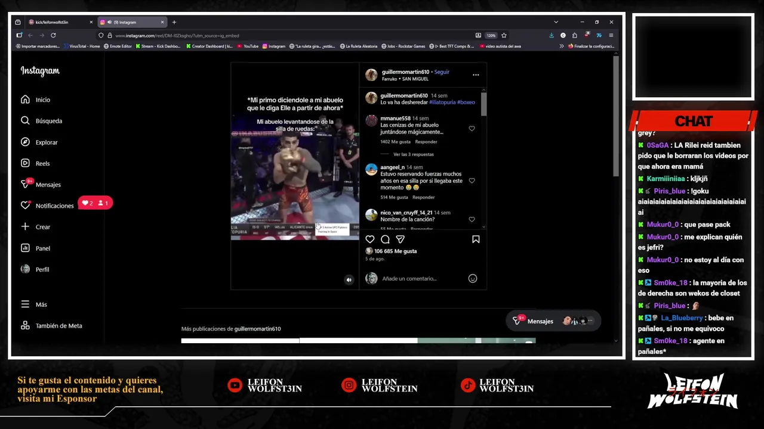
Task: Open También de Meta
Action: 52,326
